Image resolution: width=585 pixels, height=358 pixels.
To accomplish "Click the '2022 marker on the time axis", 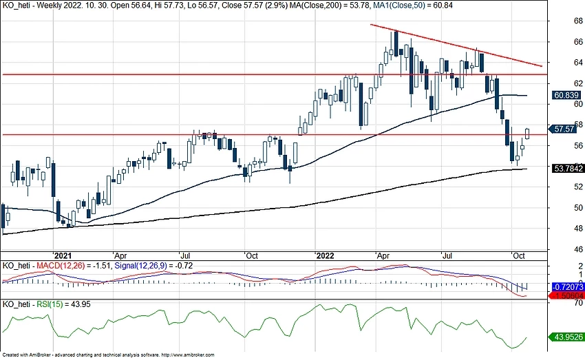I will tap(323, 254).
